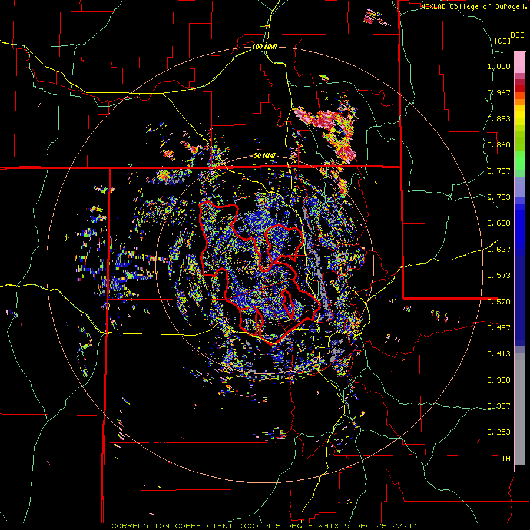This screenshot has height=530, width=530.
Task: Click the 0.733 legend value
Action: (499, 197)
